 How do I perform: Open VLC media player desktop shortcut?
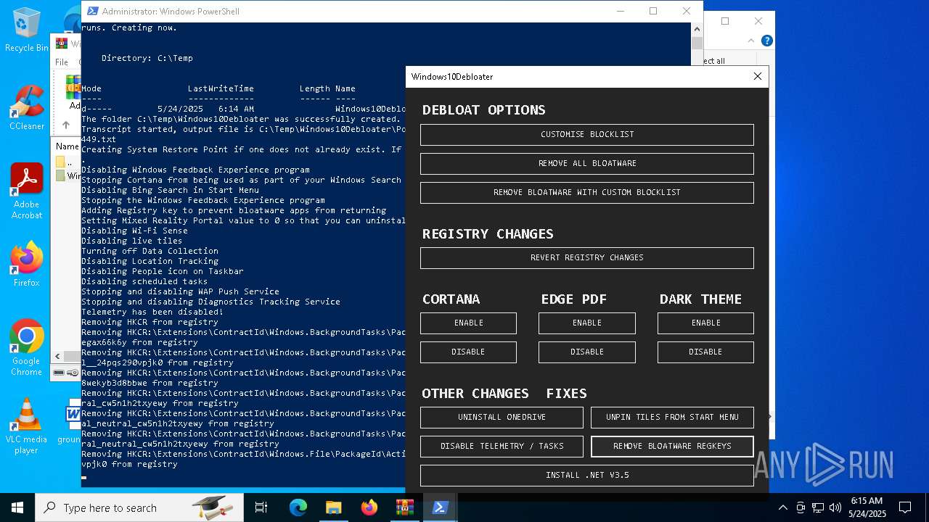coord(26,426)
